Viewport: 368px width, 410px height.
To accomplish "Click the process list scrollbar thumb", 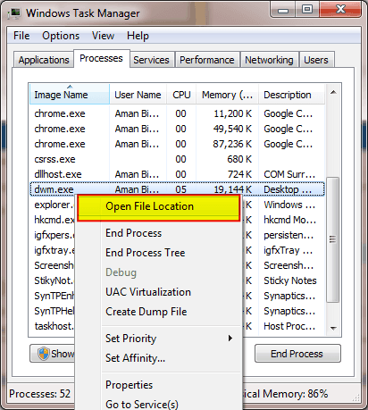I will 332,239.
